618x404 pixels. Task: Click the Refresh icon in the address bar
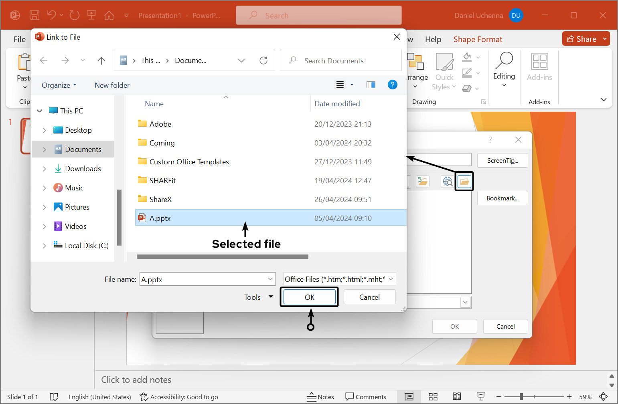click(x=263, y=61)
